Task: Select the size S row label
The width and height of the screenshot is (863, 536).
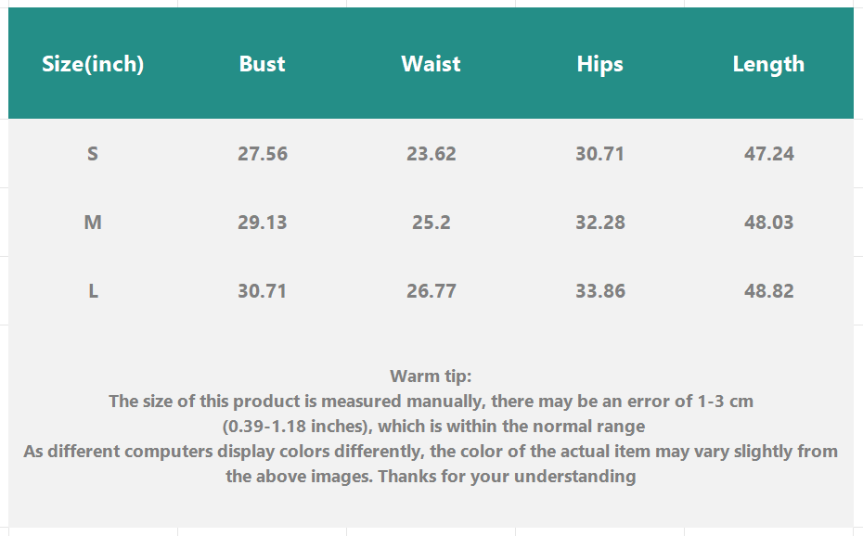Action: coord(93,154)
